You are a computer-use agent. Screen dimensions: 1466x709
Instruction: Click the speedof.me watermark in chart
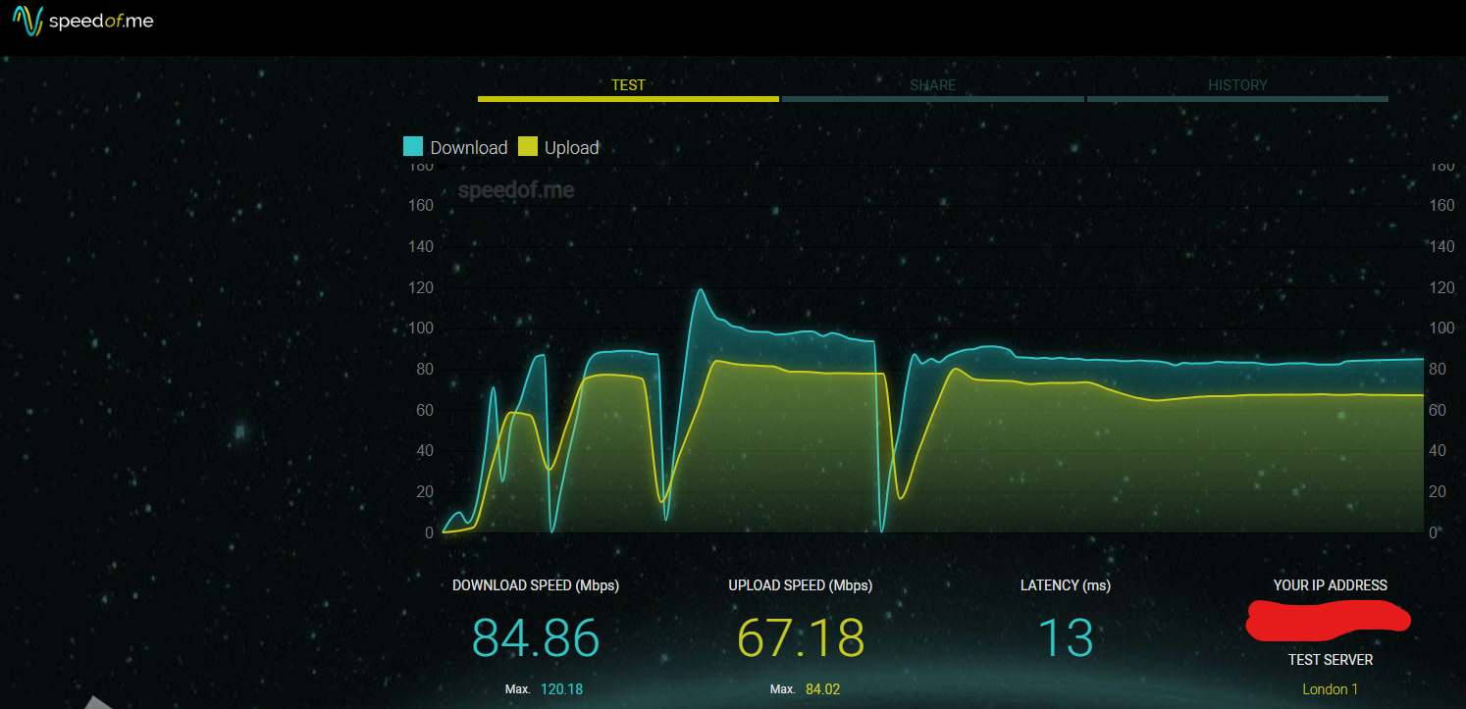click(x=516, y=190)
